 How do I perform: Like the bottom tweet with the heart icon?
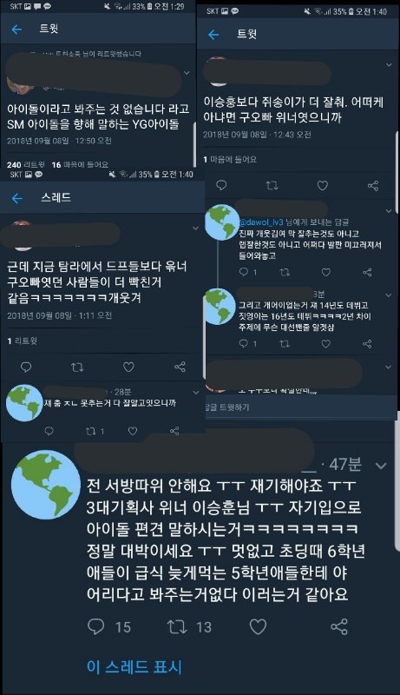(x=258, y=626)
